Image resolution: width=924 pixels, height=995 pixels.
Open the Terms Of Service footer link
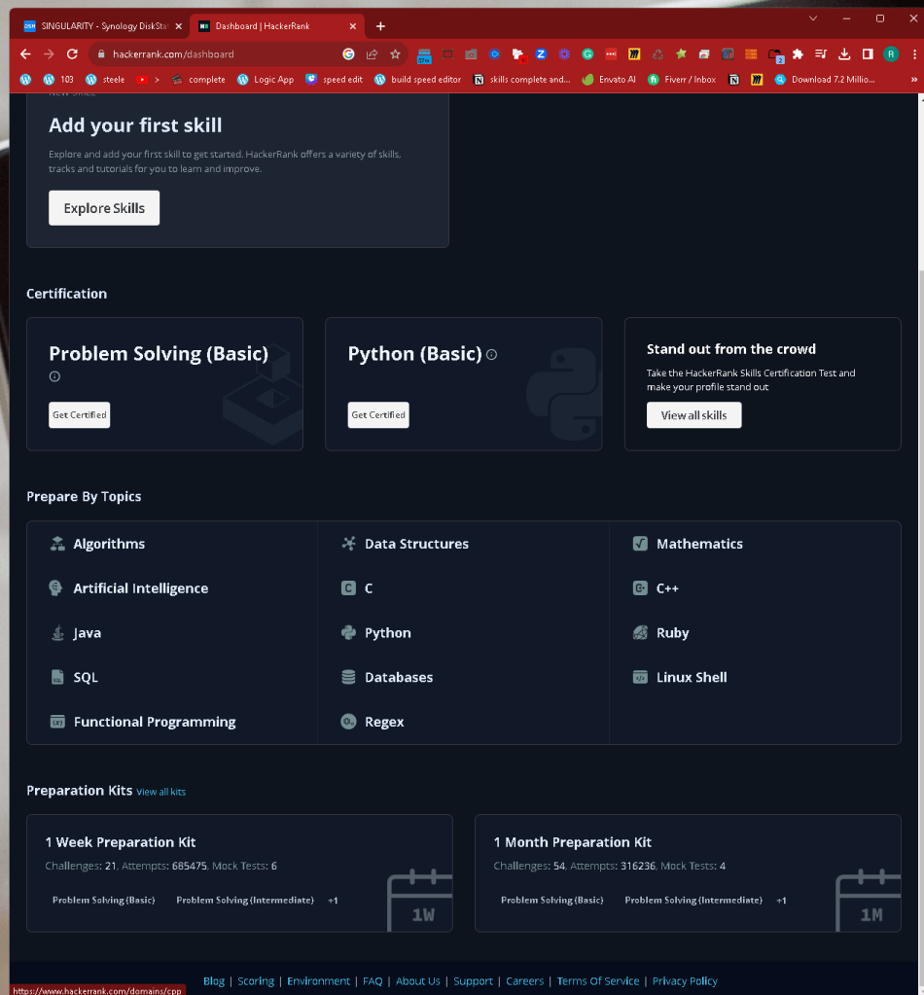tap(598, 981)
